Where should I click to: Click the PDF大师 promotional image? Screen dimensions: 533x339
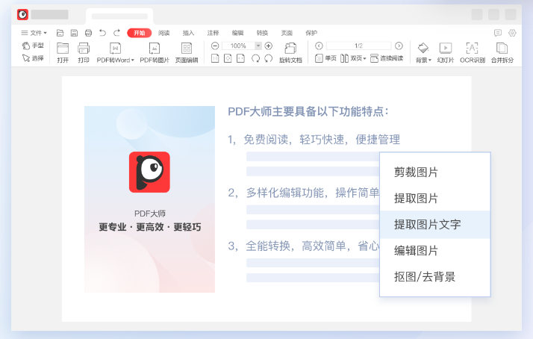pos(149,199)
